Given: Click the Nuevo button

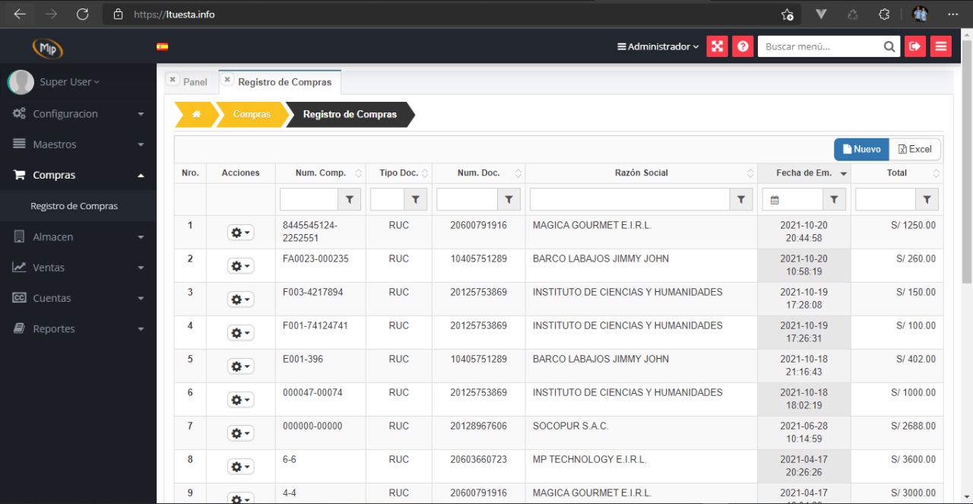Looking at the screenshot, I should (861, 149).
